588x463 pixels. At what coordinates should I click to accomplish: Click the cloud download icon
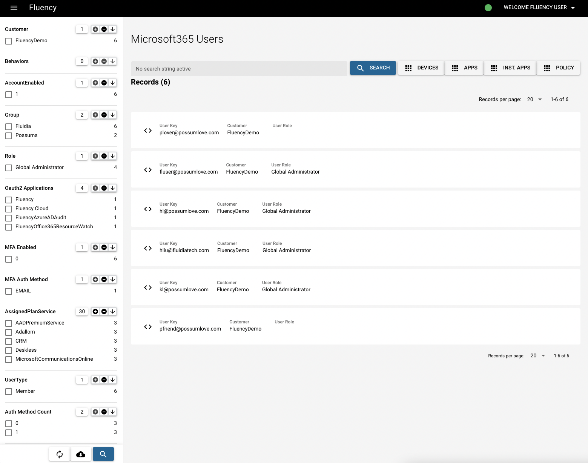pyautogui.click(x=81, y=454)
